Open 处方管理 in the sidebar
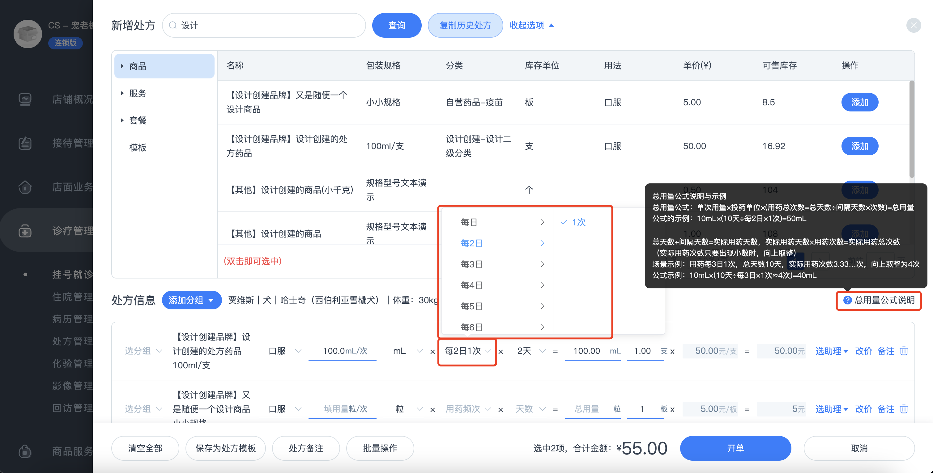933x473 pixels. [72, 341]
